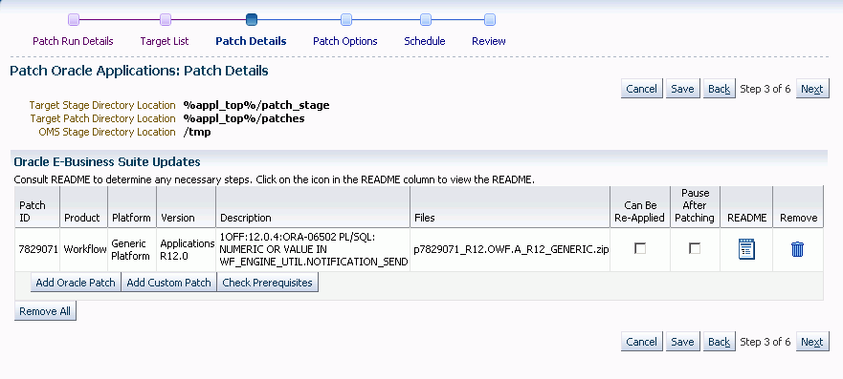Viewport: 843px width, 379px height.
Task: Click the Review step marker
Action: [489, 20]
